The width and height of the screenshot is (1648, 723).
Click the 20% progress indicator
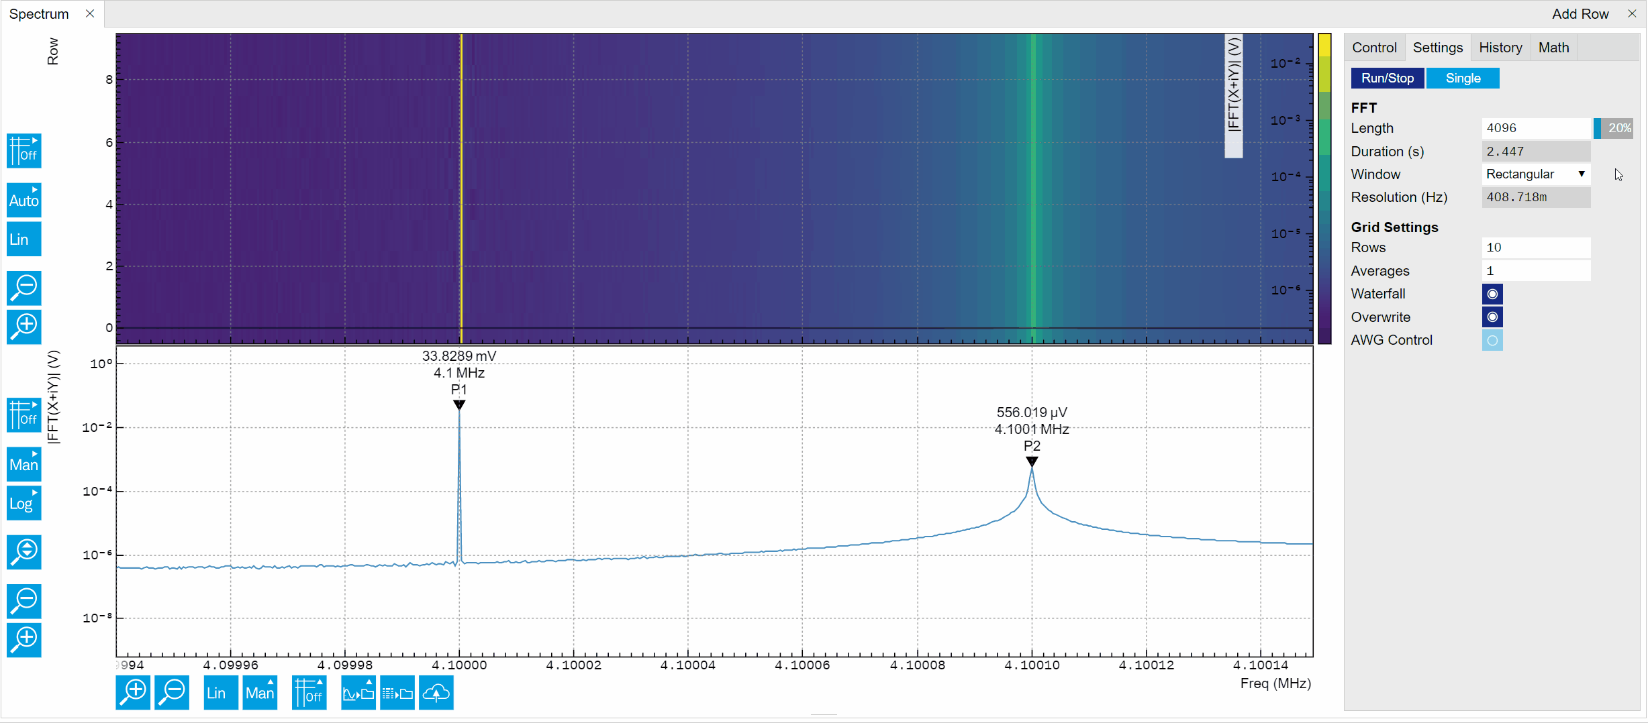1614,128
